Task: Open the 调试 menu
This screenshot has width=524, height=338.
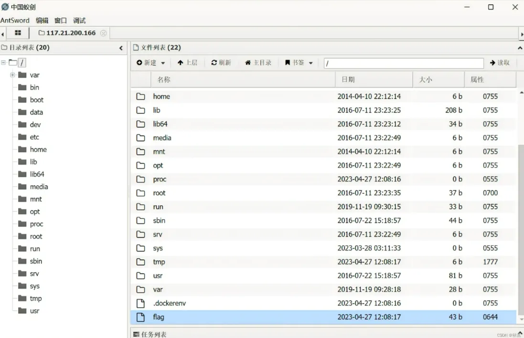Action: 80,21
